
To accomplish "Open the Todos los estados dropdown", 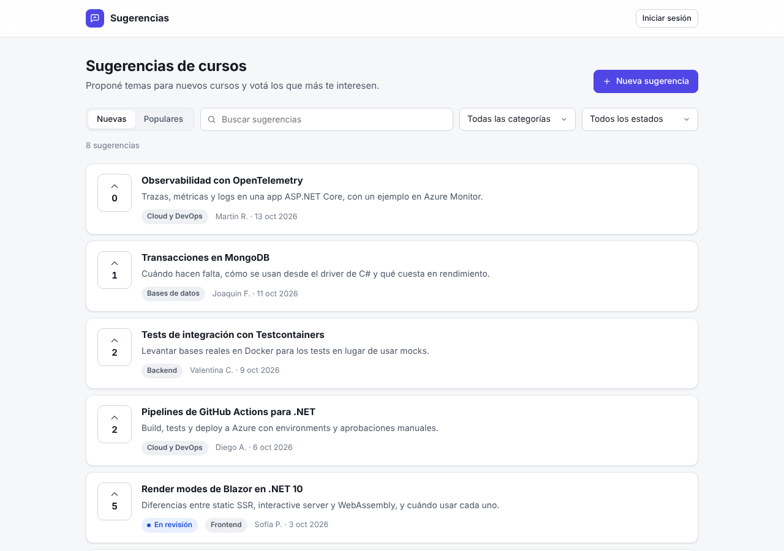I will [640, 119].
